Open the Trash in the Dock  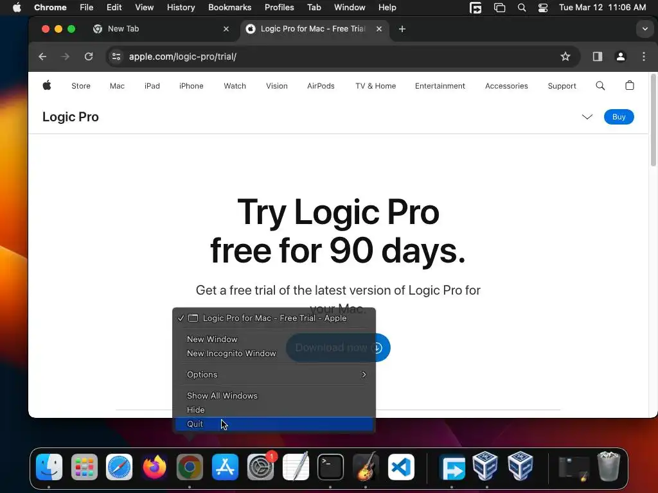[609, 466]
